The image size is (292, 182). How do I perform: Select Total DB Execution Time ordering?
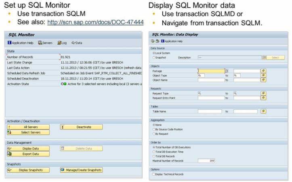(x=153, y=151)
